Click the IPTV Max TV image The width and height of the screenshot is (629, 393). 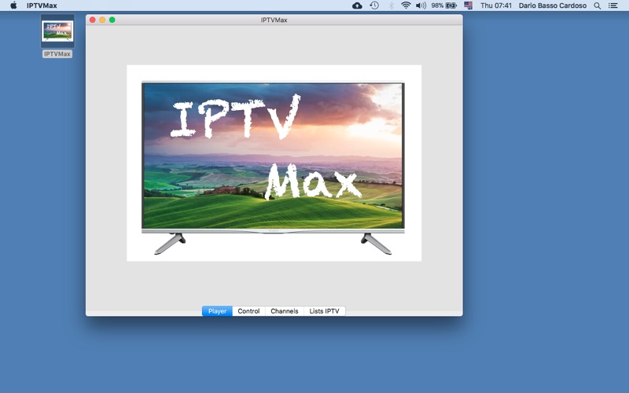tap(274, 163)
